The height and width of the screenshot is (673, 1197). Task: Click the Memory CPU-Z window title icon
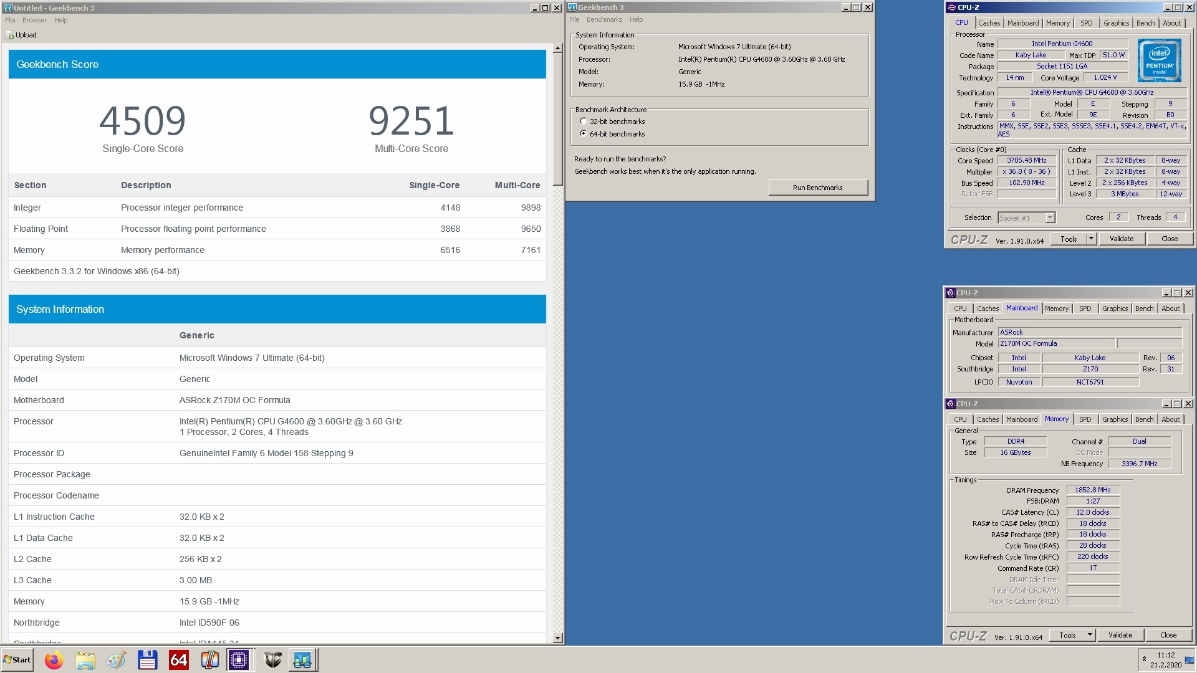(951, 404)
